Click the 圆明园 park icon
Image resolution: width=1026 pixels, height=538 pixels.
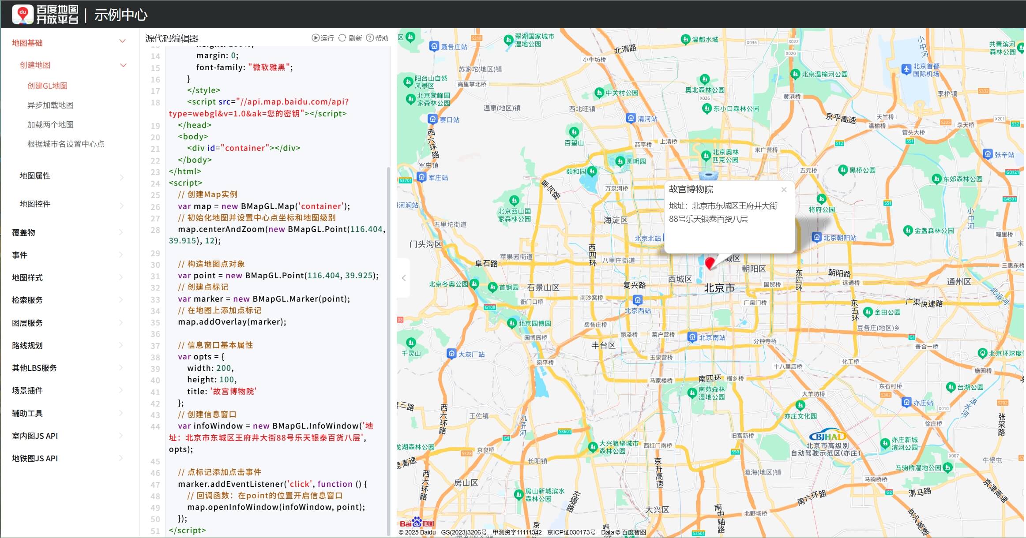tap(620, 161)
